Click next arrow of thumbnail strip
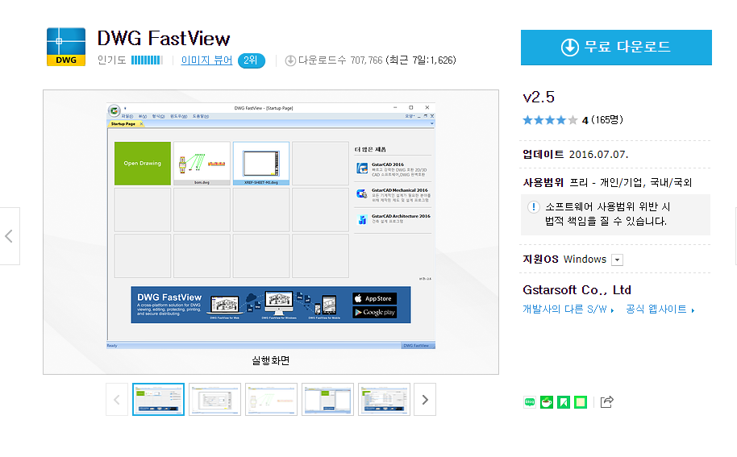The width and height of the screenshot is (737, 457). (x=425, y=400)
